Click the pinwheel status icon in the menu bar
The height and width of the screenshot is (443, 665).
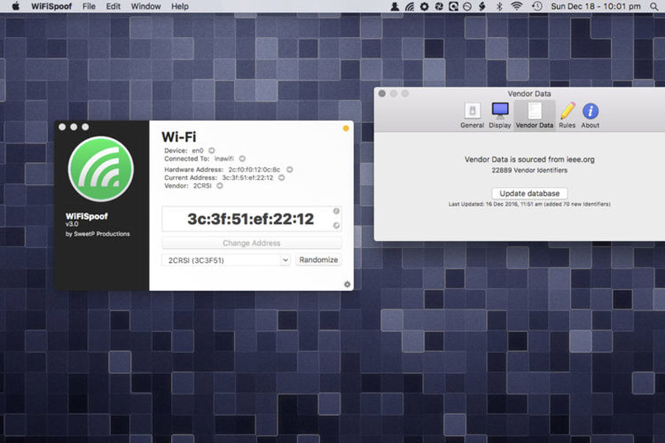coord(439,7)
